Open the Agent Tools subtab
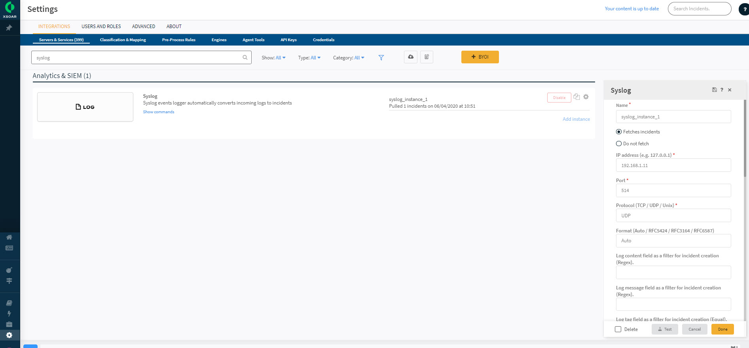The height and width of the screenshot is (348, 749). click(x=254, y=40)
